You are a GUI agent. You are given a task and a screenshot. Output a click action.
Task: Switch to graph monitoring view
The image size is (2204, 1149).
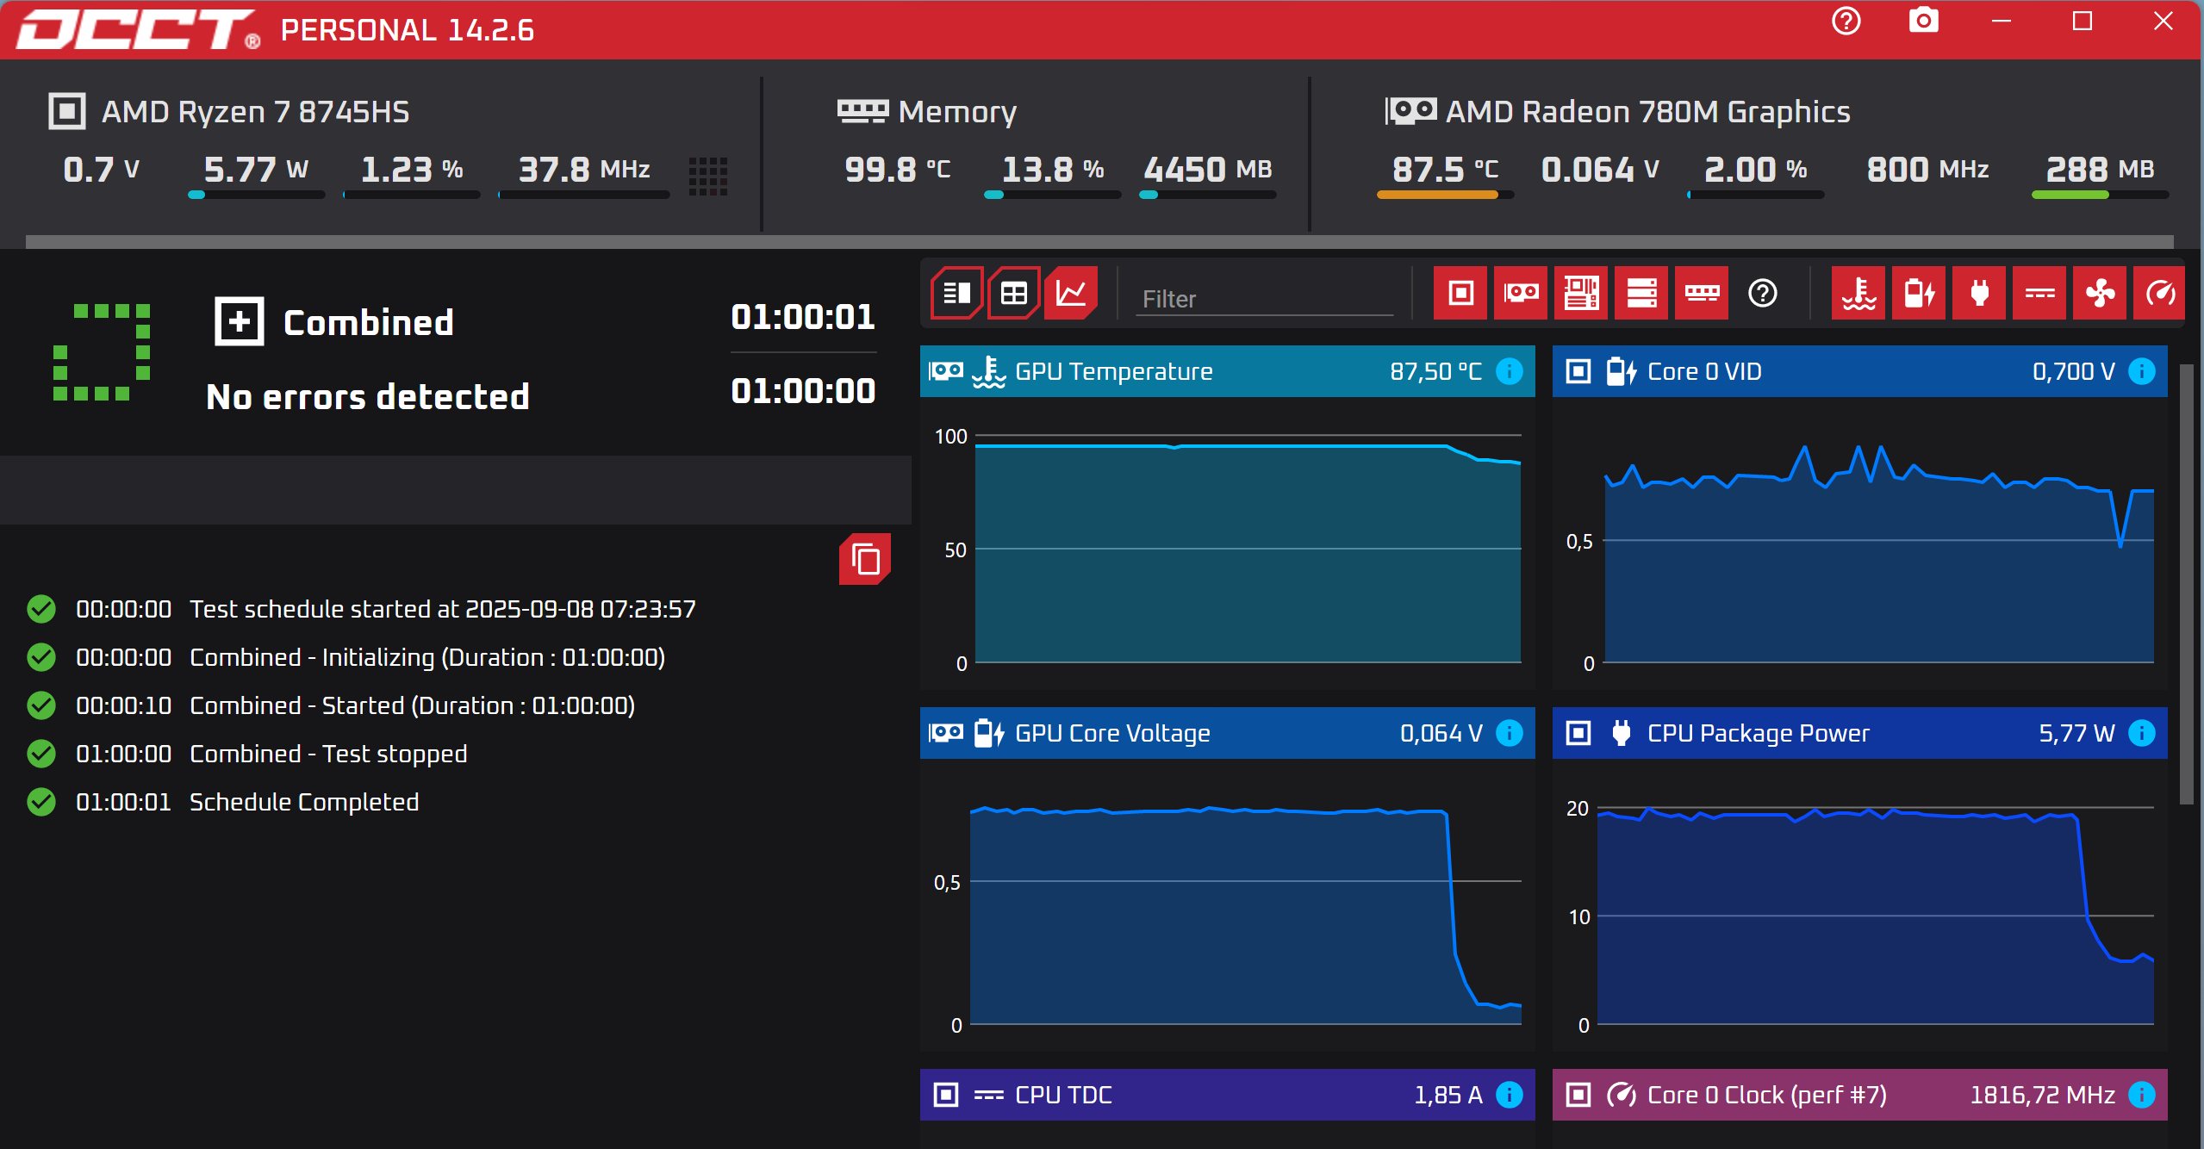click(x=1071, y=294)
